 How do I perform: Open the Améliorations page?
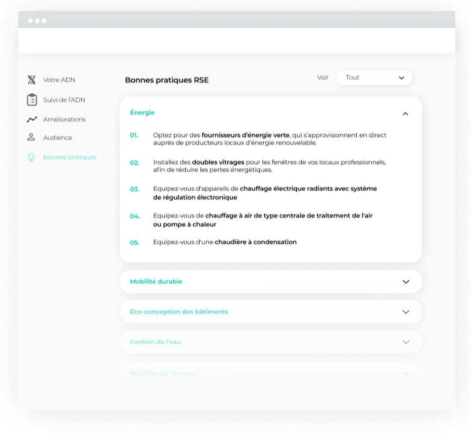coord(64,119)
